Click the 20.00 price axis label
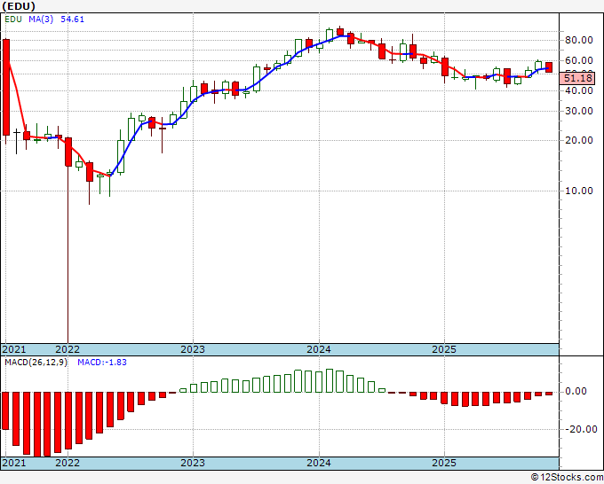 pos(578,140)
